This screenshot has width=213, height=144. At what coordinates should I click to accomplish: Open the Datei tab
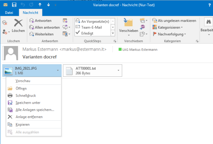pos(9,13)
